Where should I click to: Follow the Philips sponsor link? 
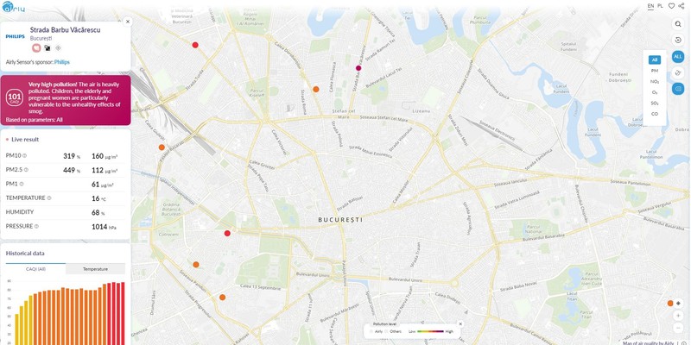[x=61, y=62]
